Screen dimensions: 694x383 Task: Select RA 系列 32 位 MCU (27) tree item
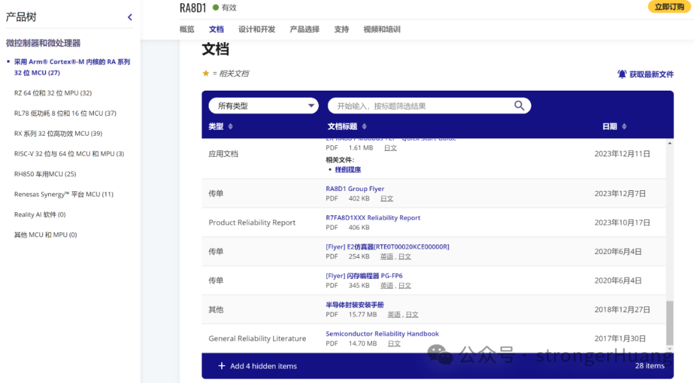click(x=72, y=67)
